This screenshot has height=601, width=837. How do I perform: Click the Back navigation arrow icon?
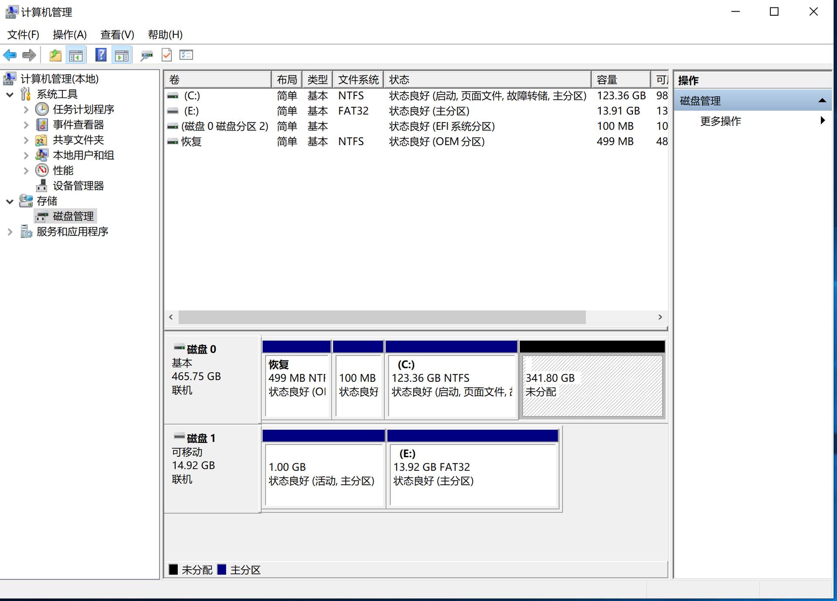[10, 54]
